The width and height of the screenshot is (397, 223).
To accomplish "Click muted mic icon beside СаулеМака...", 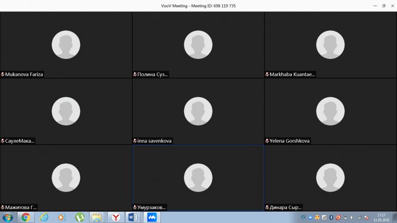I will pyautogui.click(x=2, y=141).
